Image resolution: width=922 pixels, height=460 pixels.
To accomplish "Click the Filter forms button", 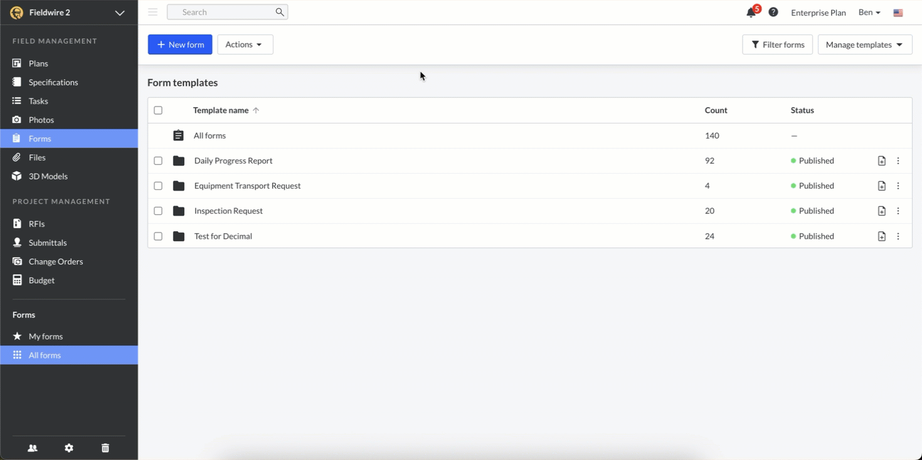I will click(x=777, y=44).
